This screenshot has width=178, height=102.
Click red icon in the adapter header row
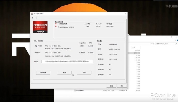56,24
